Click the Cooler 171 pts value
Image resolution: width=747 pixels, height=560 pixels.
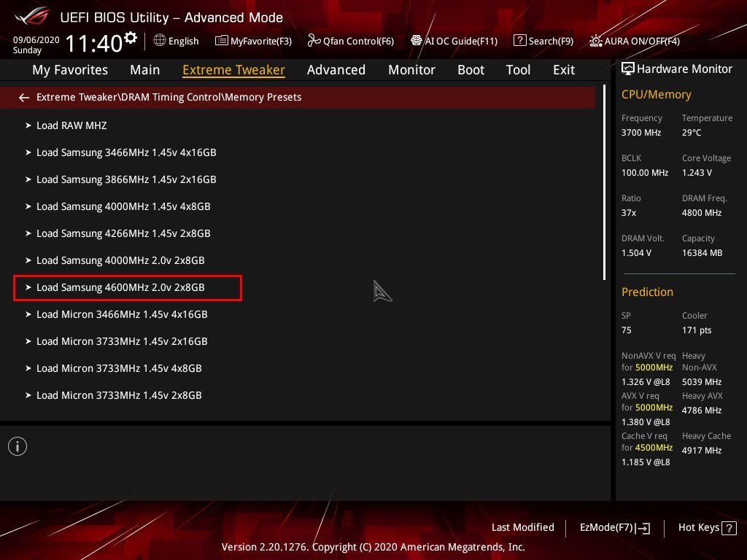point(697,330)
